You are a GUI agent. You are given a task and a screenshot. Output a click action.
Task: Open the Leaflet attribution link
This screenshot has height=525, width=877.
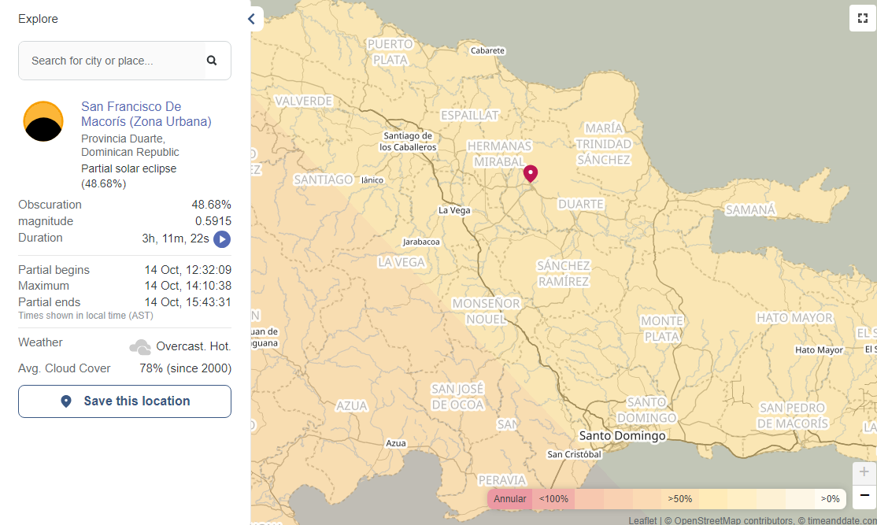[642, 520]
